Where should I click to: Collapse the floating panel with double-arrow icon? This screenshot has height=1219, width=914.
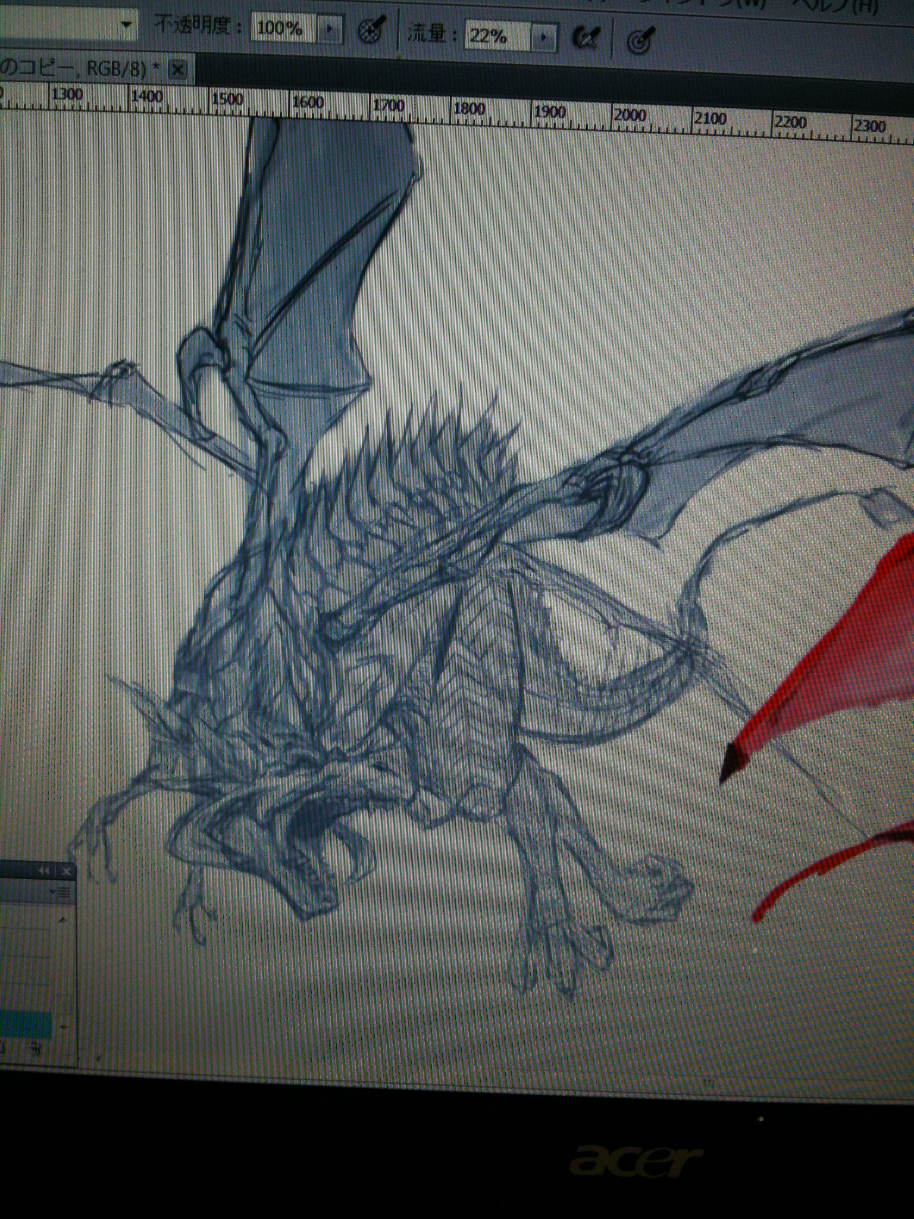[44, 871]
